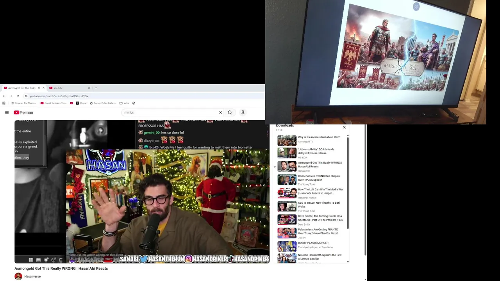500x281 pixels.
Task: Play BOBBY PLAGUEMONGER thumbnail
Action: [x=287, y=246]
